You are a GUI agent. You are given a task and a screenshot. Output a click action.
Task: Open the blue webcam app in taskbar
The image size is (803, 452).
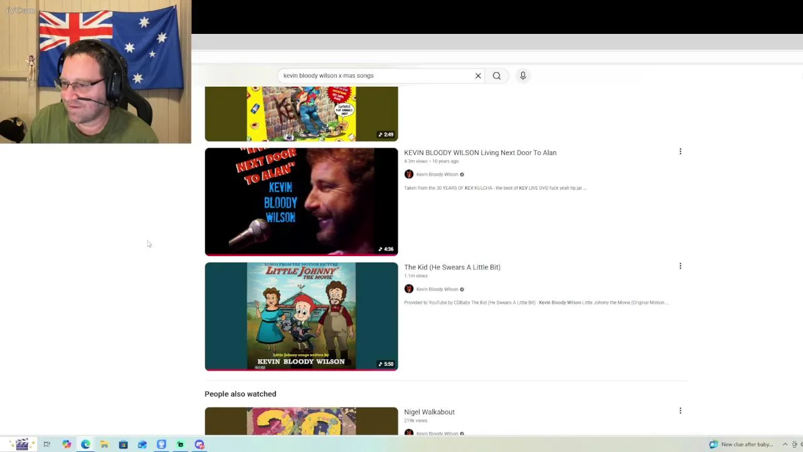161,444
